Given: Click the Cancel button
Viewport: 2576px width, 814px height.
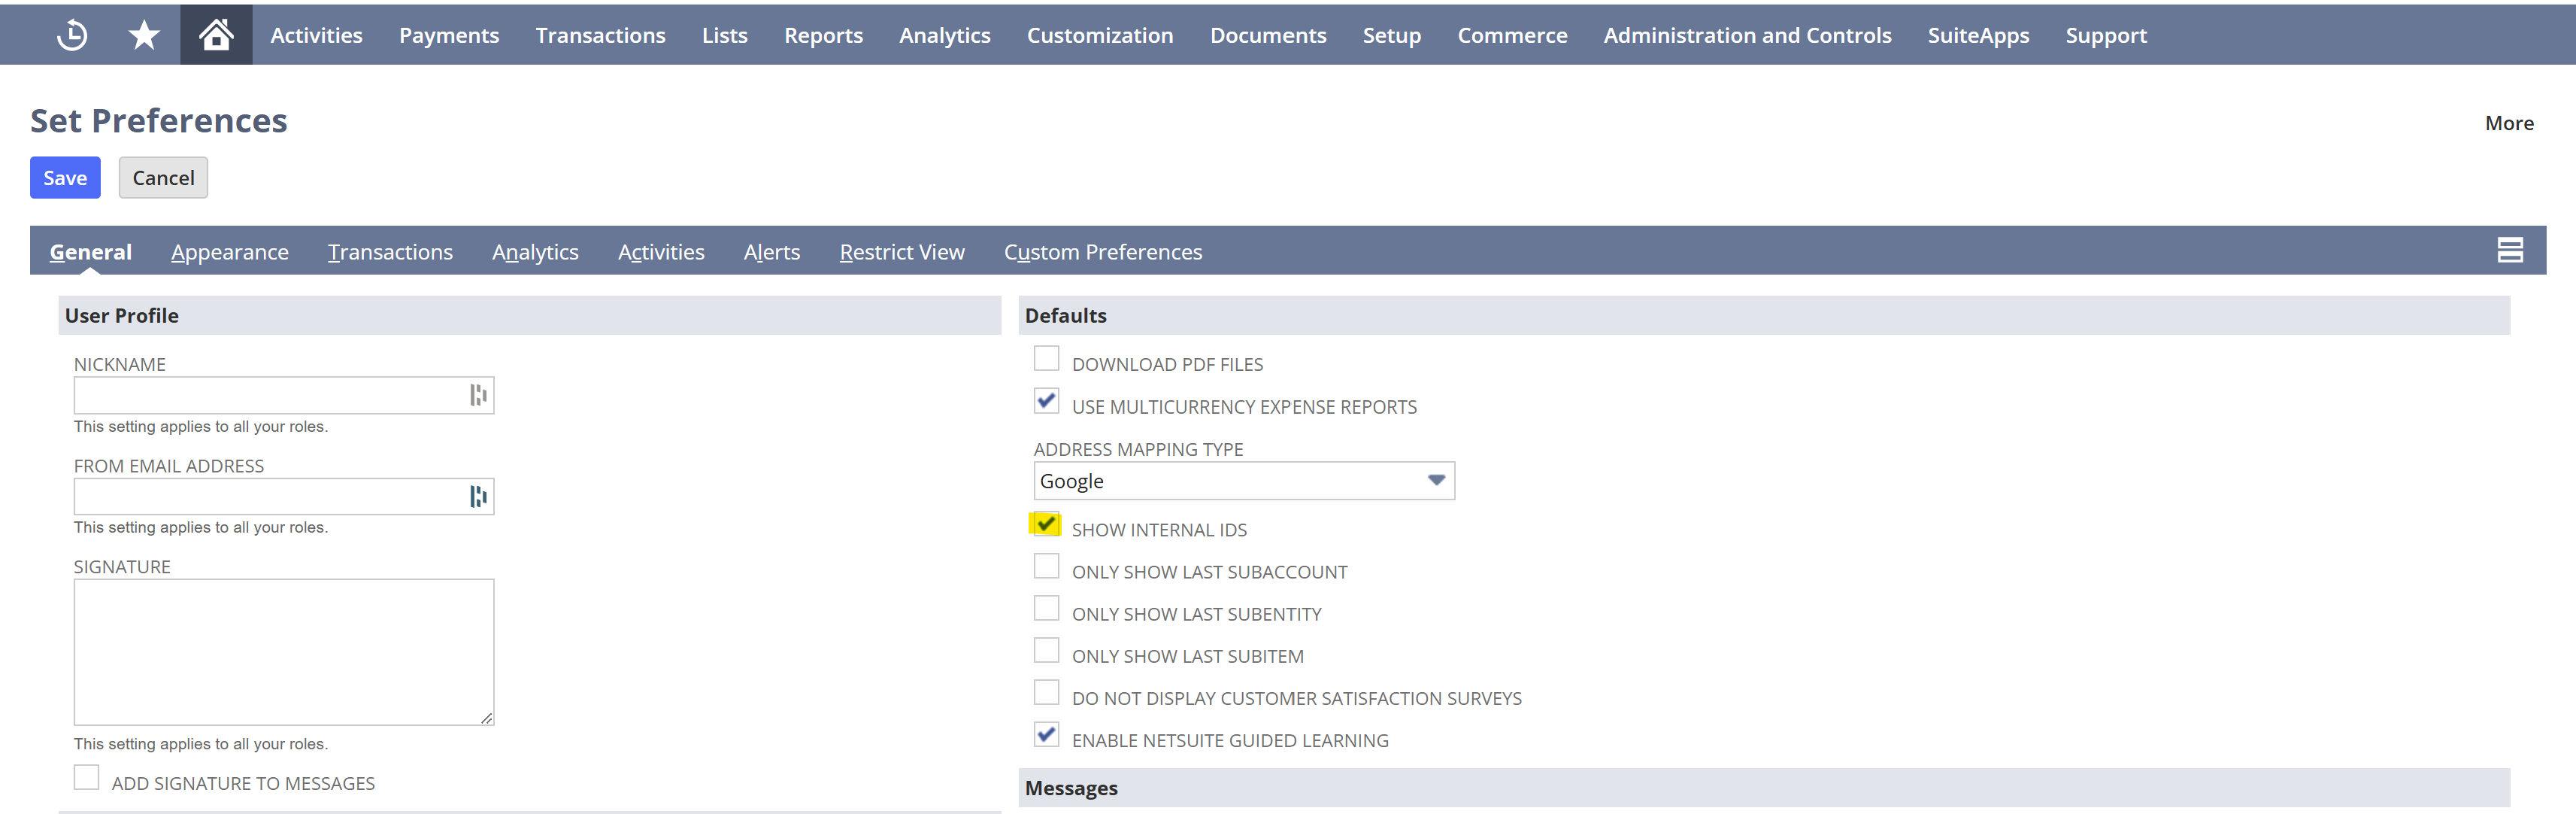Looking at the screenshot, I should [163, 178].
